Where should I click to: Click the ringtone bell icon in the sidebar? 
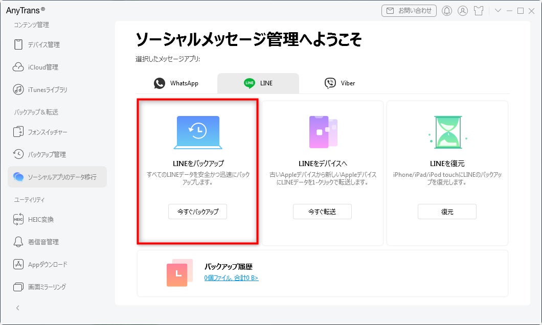(x=18, y=242)
